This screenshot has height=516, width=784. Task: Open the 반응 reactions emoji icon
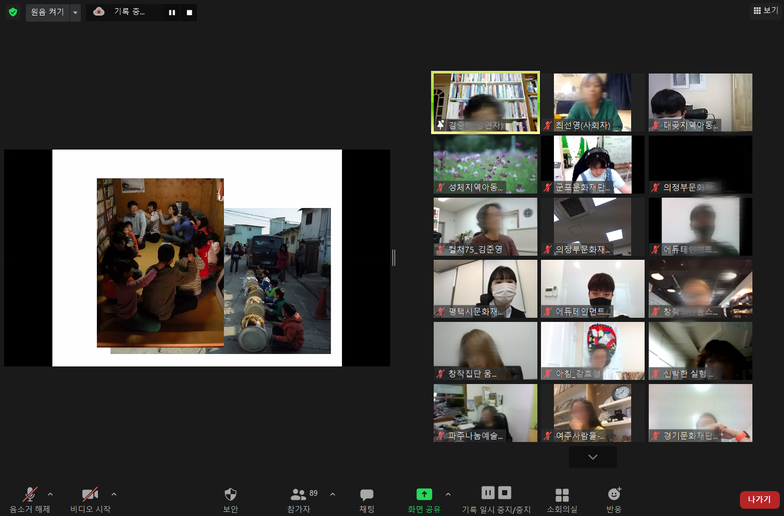tap(614, 494)
